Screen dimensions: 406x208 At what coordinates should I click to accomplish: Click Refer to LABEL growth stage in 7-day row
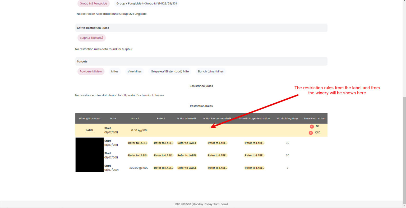point(254,168)
